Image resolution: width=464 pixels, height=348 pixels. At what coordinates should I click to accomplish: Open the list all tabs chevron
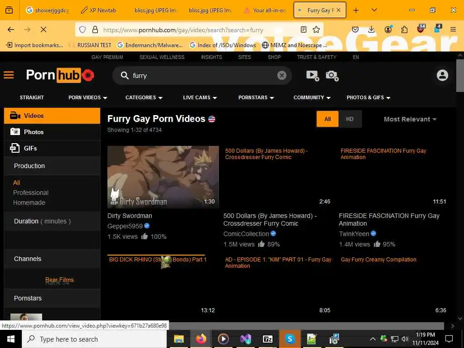click(374, 10)
